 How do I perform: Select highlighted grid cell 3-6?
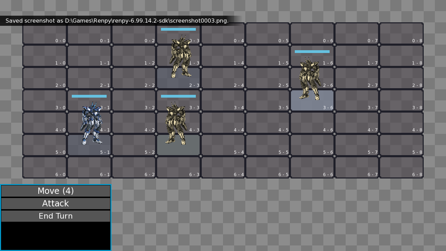coord(312,100)
